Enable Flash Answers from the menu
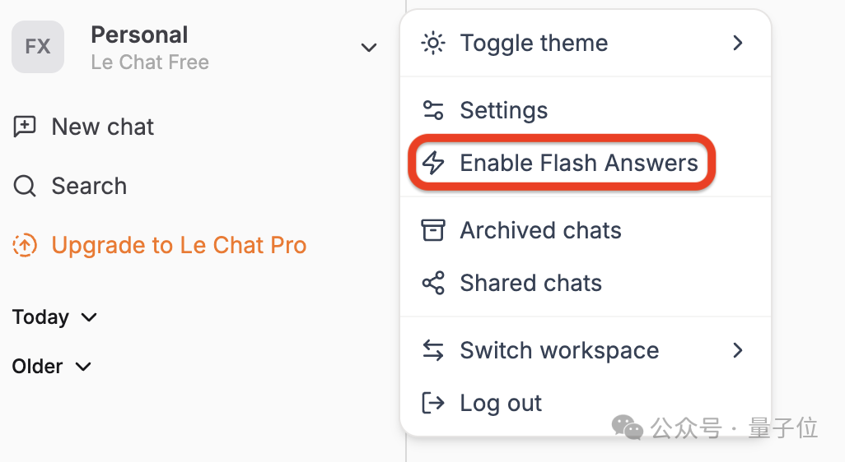This screenshot has height=462, width=845. [562, 163]
